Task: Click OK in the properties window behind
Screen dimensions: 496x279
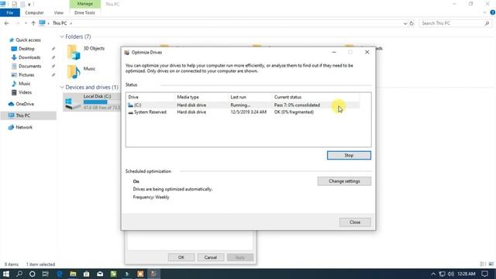Action: [181, 257]
